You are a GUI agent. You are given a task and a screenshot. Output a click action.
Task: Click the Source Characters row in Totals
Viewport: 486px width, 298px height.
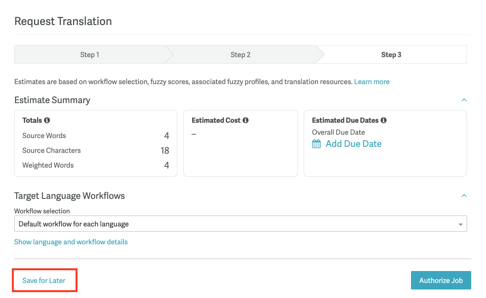[95, 151]
